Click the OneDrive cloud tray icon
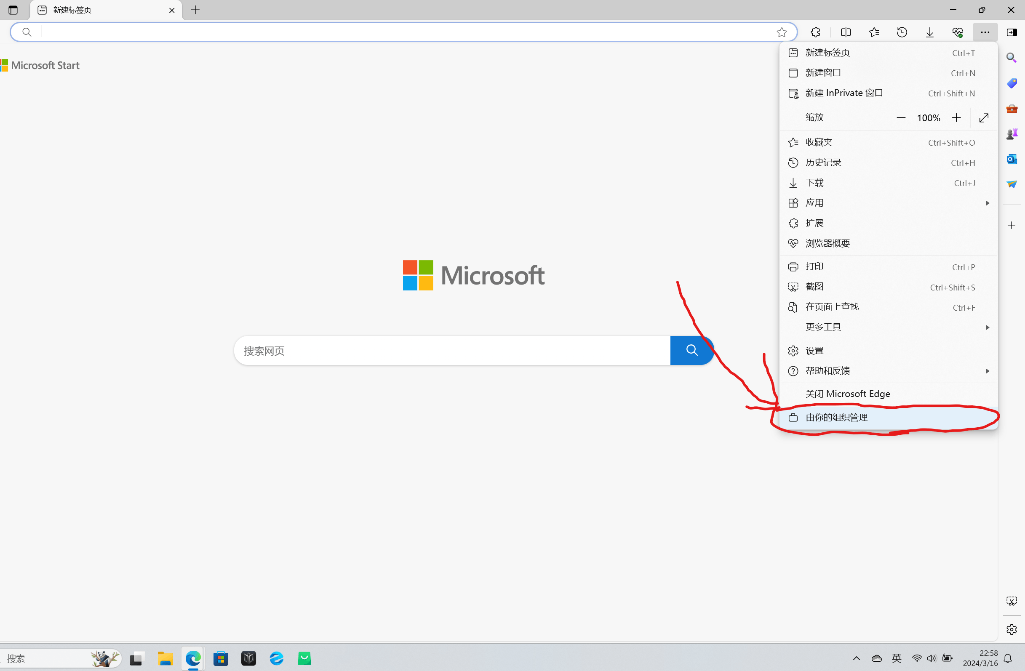1025x671 pixels. tap(876, 658)
